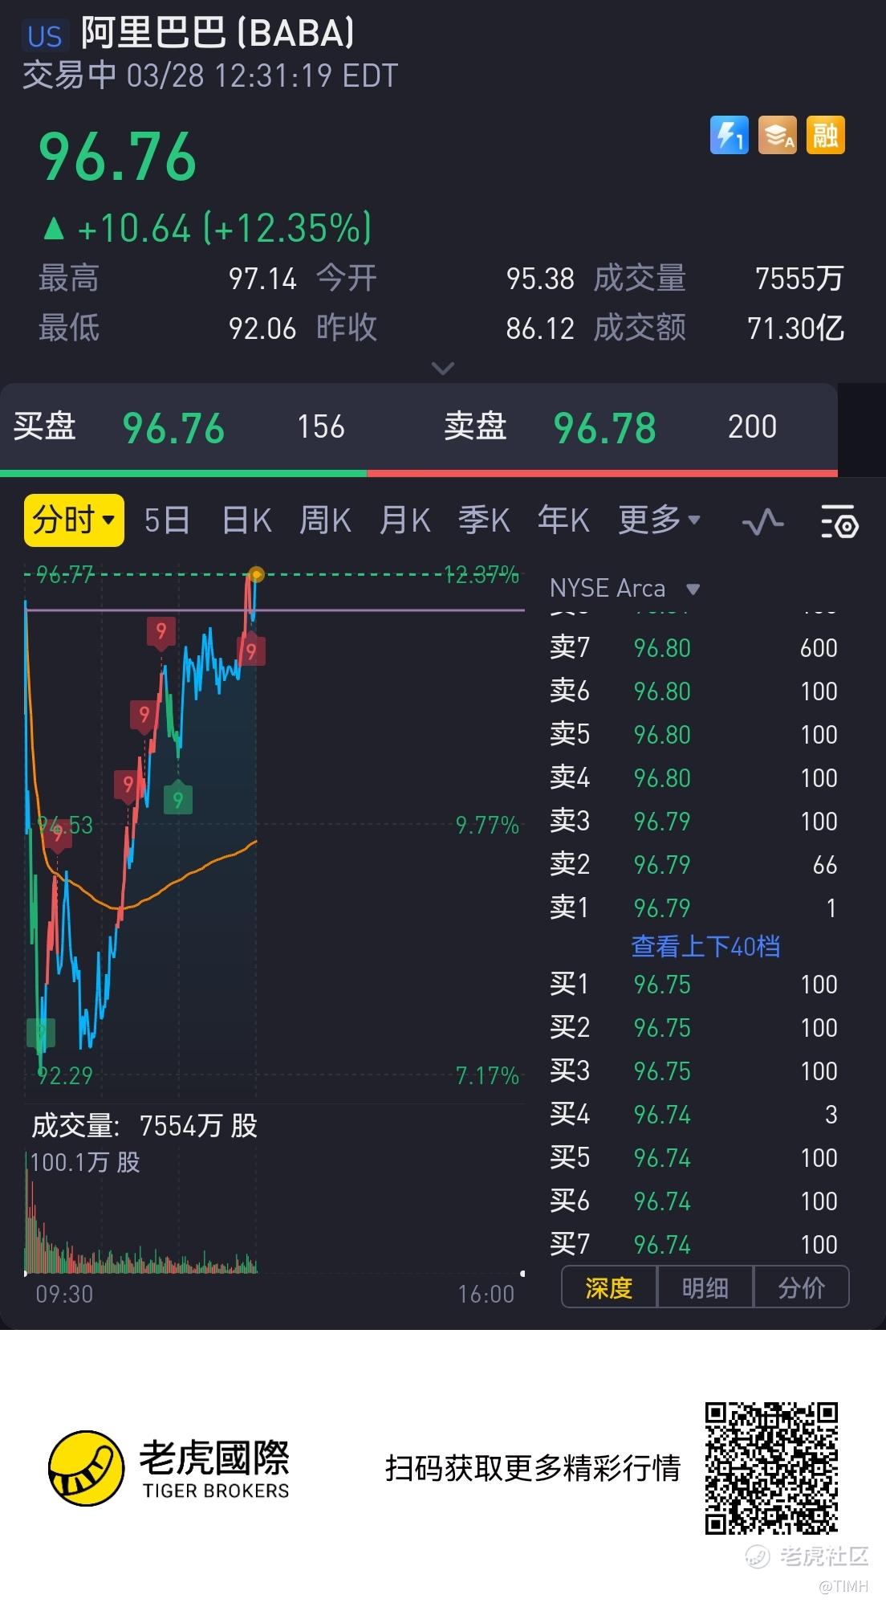
Task: Tap the 最低 92.06 value
Action: click(x=262, y=328)
